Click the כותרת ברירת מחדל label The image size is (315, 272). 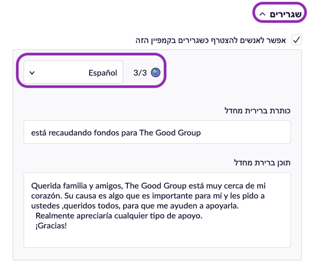pos(257,111)
